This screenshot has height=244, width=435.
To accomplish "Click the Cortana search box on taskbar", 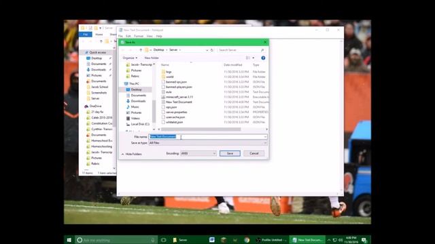I will pos(116,240).
